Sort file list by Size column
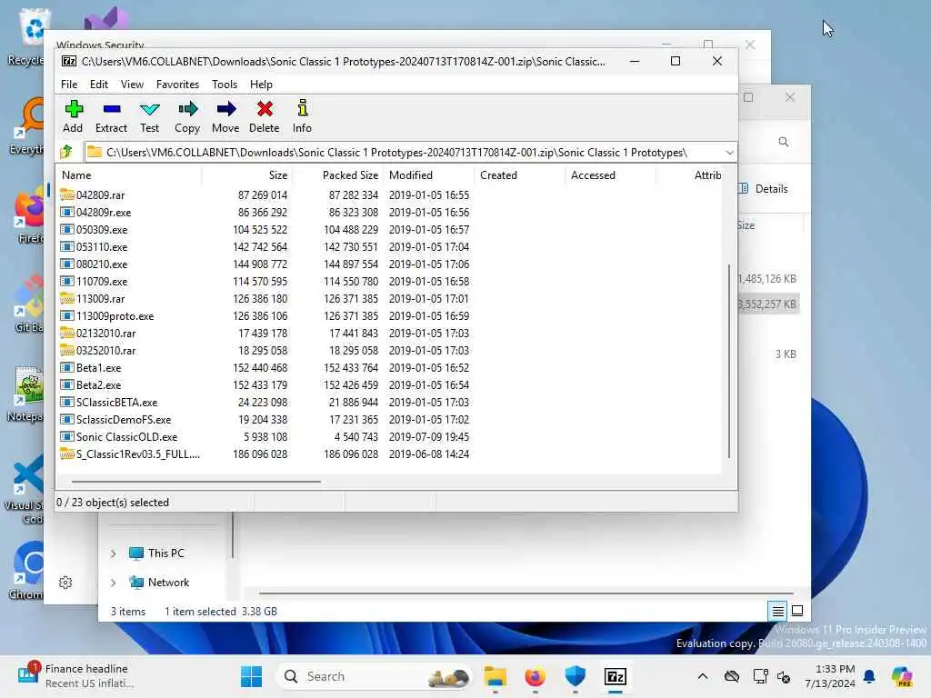Viewport: 931px width, 698px height. click(247, 175)
